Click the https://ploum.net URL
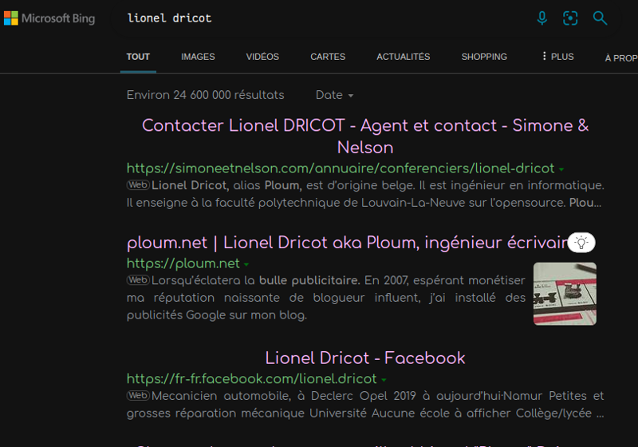This screenshot has height=447, width=638. tap(183, 263)
